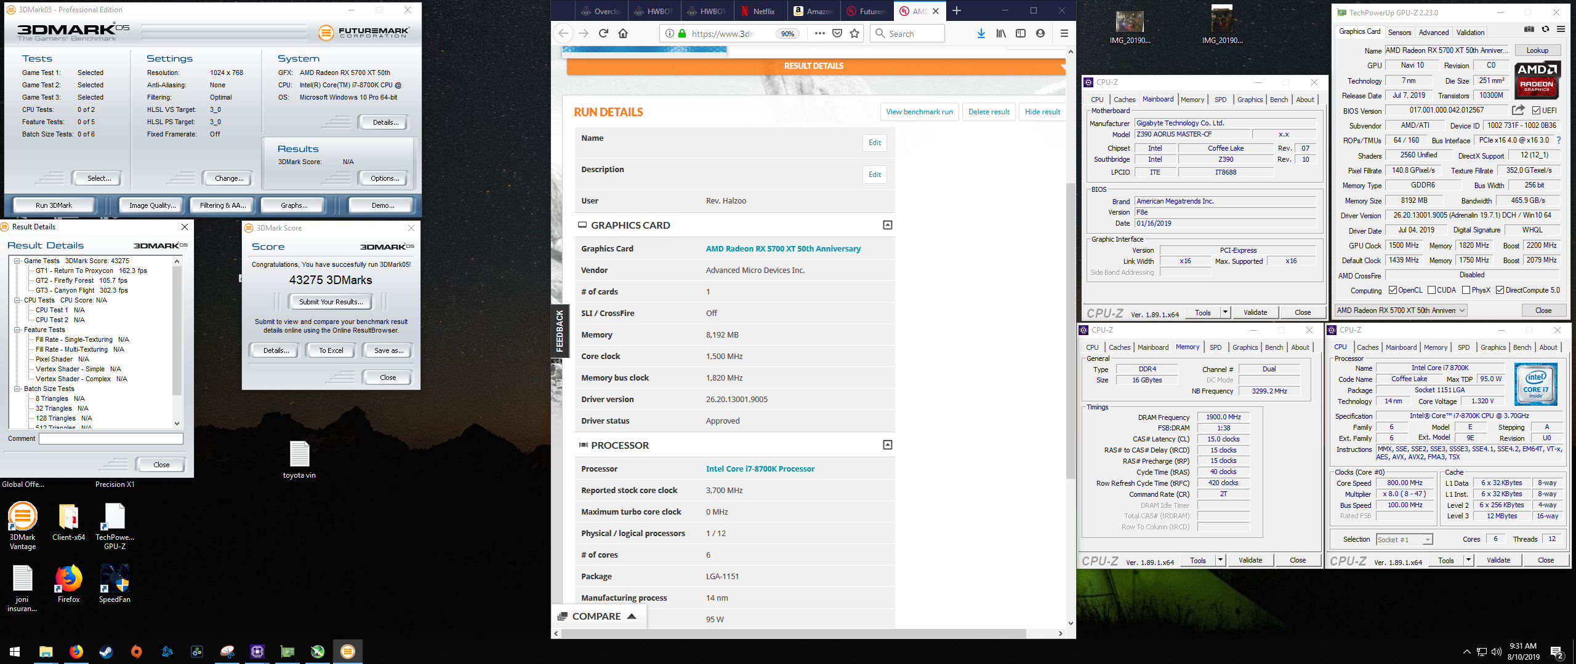
Task: Open the 3DMark Vantage desktop shortcut
Action: (x=23, y=526)
